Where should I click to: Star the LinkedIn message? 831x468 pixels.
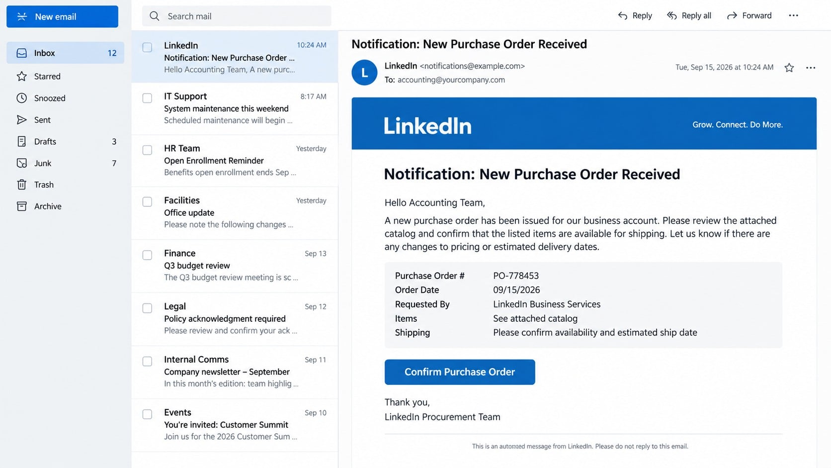tap(789, 68)
